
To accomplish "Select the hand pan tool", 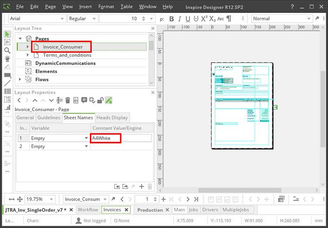I will pyautogui.click(x=7, y=59).
